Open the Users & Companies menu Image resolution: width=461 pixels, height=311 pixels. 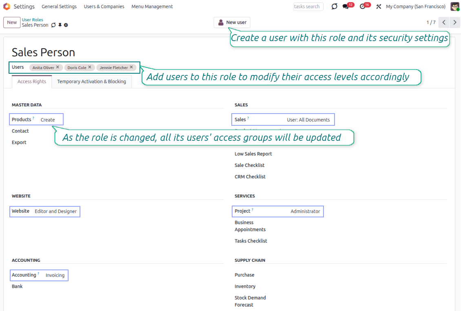tap(104, 7)
